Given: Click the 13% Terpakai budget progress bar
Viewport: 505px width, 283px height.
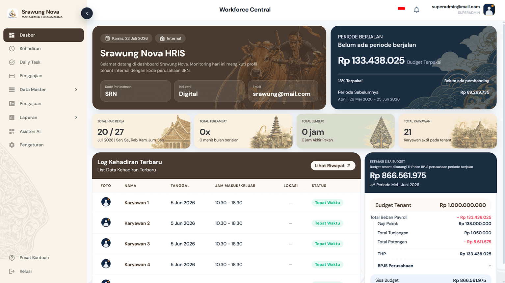Looking at the screenshot, I should (413, 74).
